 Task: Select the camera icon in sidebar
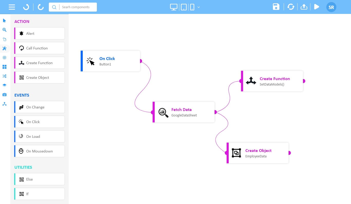pyautogui.click(x=4, y=95)
